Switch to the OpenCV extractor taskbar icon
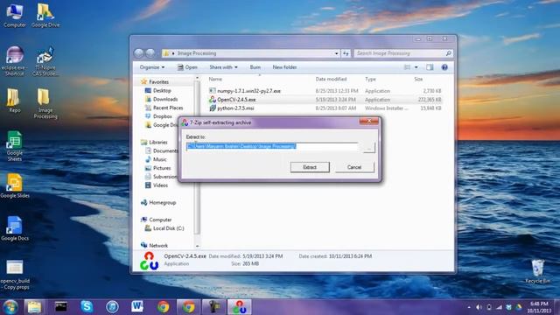The image size is (560, 315). pos(240,307)
